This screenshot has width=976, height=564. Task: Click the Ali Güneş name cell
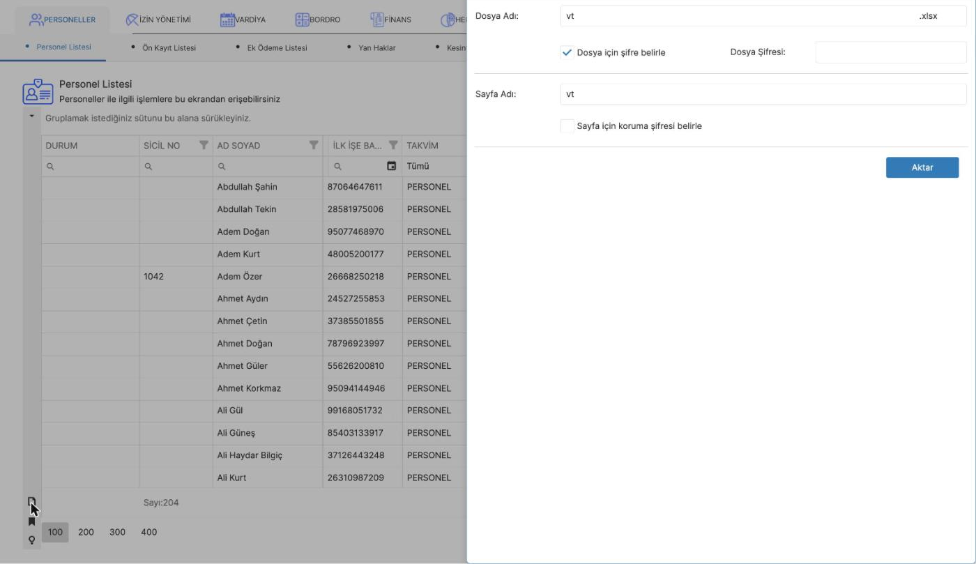coord(268,433)
